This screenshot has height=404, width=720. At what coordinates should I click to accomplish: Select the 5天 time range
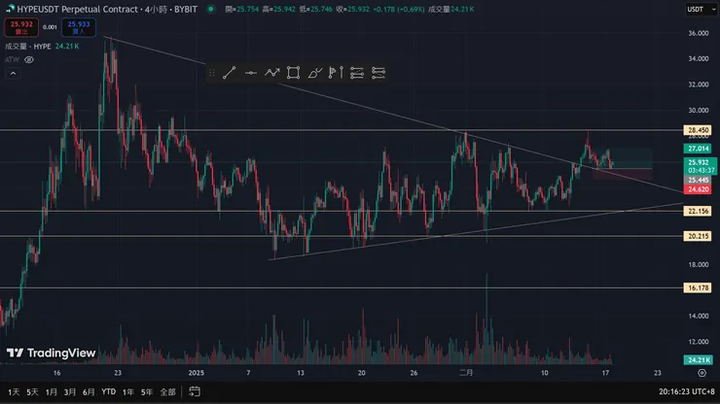coord(32,392)
